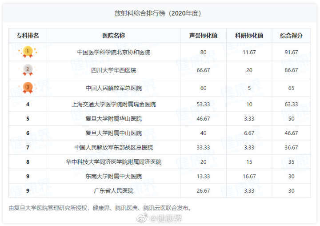This screenshot has width=320, height=226.
Task: Click rank number 5 in 专科排名
Action: [x=28, y=118]
